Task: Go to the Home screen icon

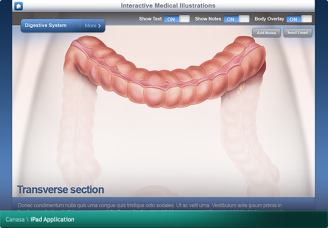Action: click(x=18, y=6)
